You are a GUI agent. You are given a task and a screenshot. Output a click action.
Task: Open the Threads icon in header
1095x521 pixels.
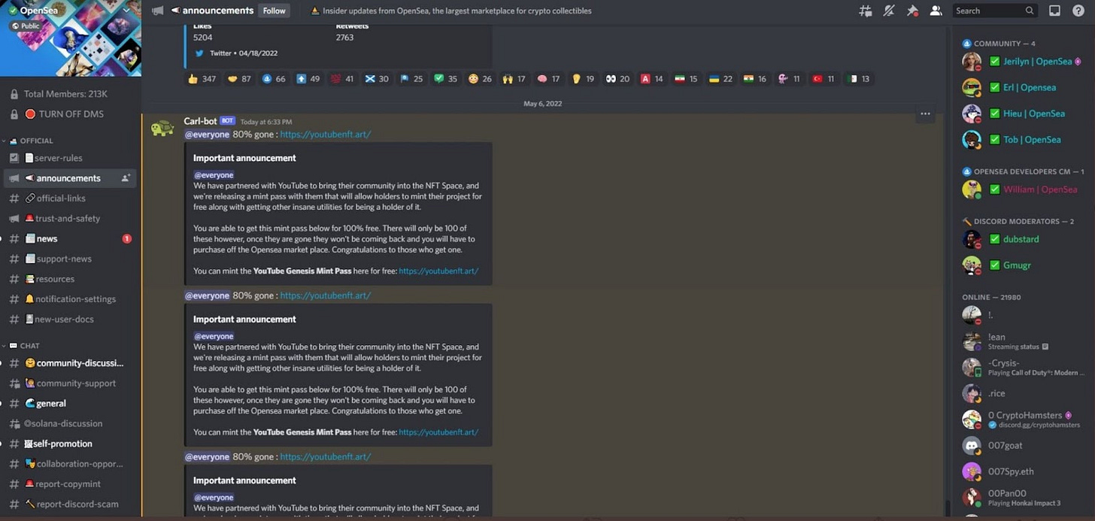click(x=865, y=11)
